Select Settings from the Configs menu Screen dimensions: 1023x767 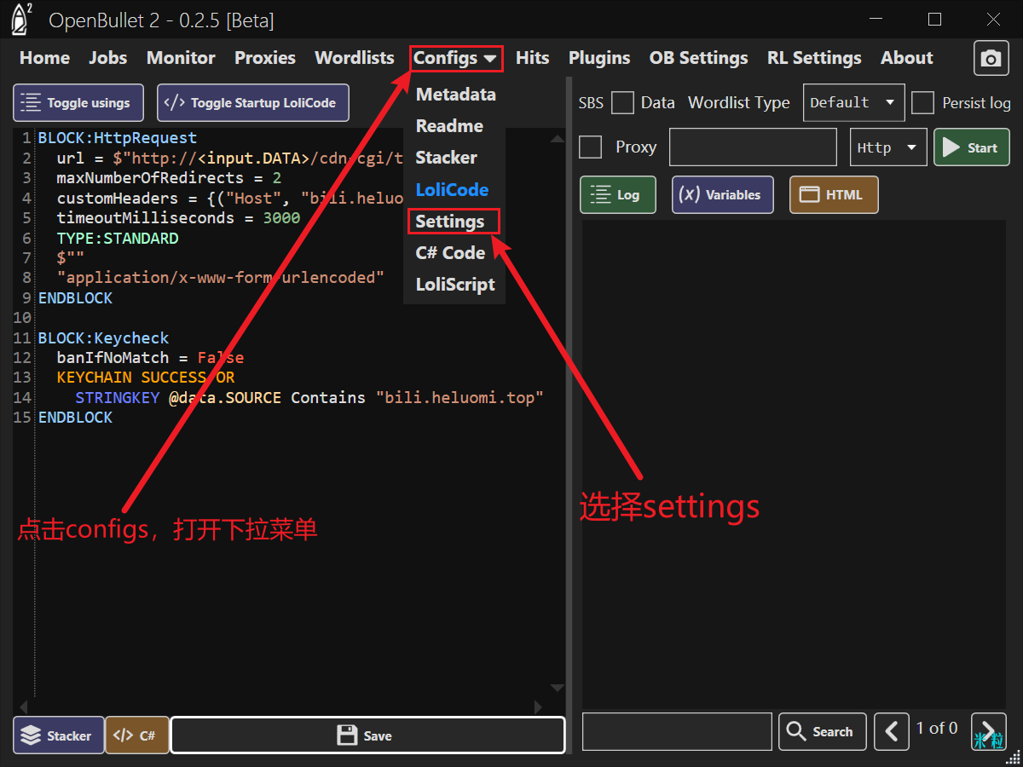[x=450, y=222]
